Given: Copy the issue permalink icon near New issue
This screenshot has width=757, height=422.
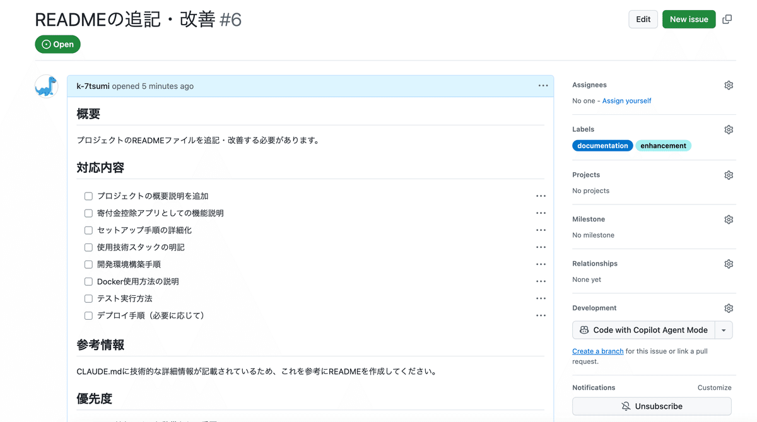Looking at the screenshot, I should [x=727, y=20].
